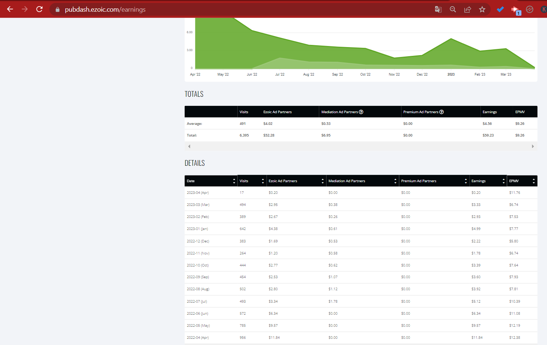Click the 2022-12 (Dec) date cell
This screenshot has width=547, height=345.
pyautogui.click(x=198, y=241)
